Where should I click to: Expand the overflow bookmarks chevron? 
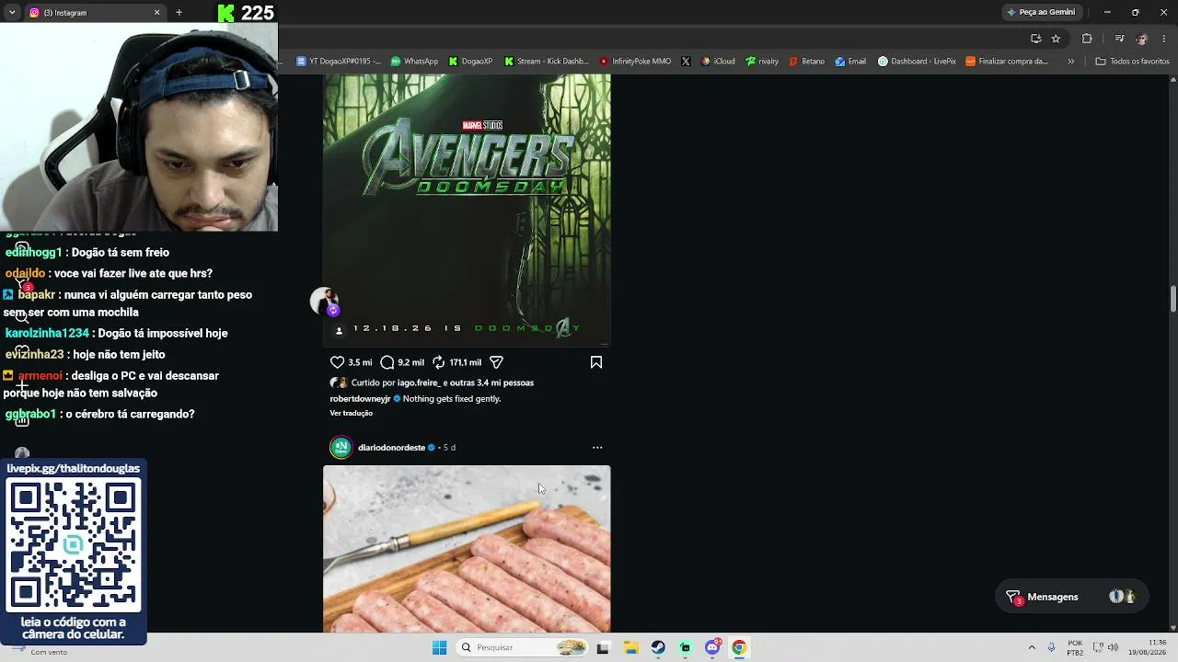coord(1070,62)
